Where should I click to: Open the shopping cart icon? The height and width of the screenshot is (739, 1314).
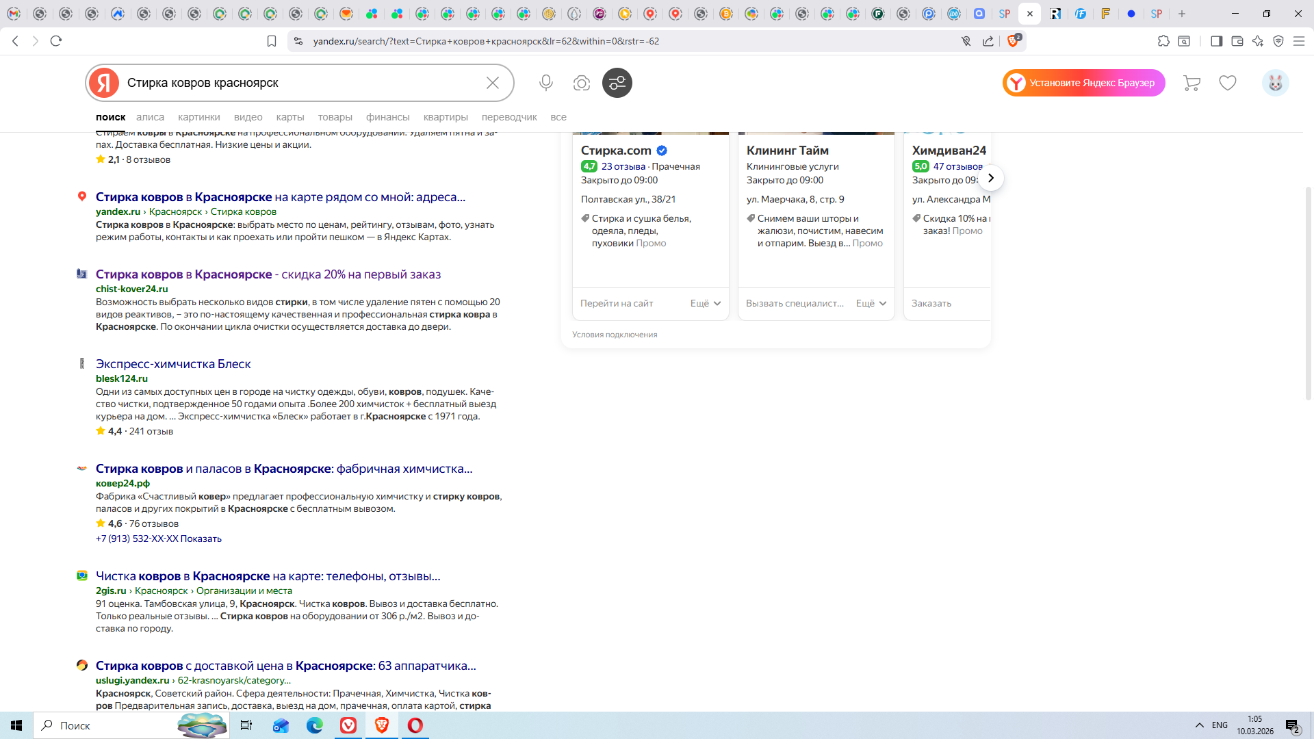tap(1191, 83)
